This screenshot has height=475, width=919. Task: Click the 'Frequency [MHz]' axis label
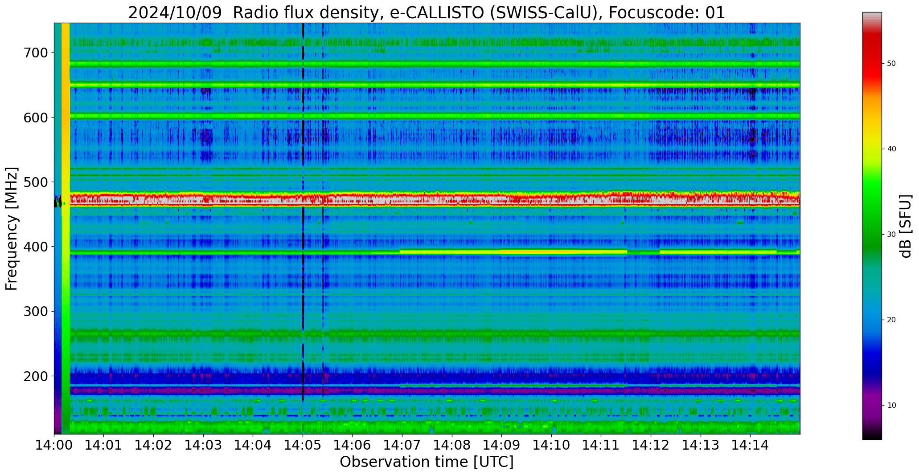[12, 228]
